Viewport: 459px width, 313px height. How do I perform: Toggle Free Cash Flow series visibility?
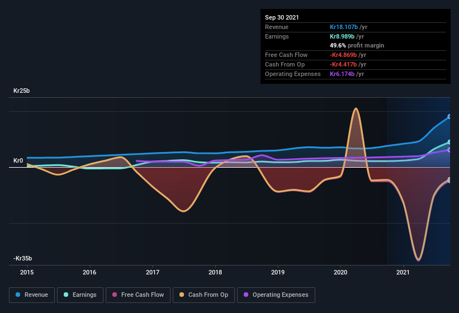tap(138, 295)
